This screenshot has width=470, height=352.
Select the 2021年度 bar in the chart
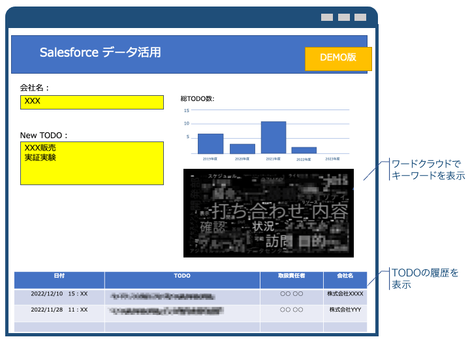[x=274, y=138]
